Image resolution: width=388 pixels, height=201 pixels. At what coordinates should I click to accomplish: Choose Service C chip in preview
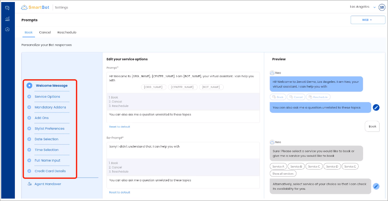(x=314, y=166)
